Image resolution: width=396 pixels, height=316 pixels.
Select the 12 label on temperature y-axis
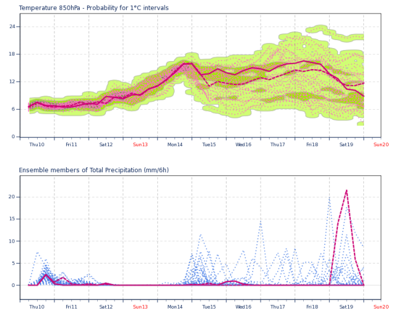[12, 81]
